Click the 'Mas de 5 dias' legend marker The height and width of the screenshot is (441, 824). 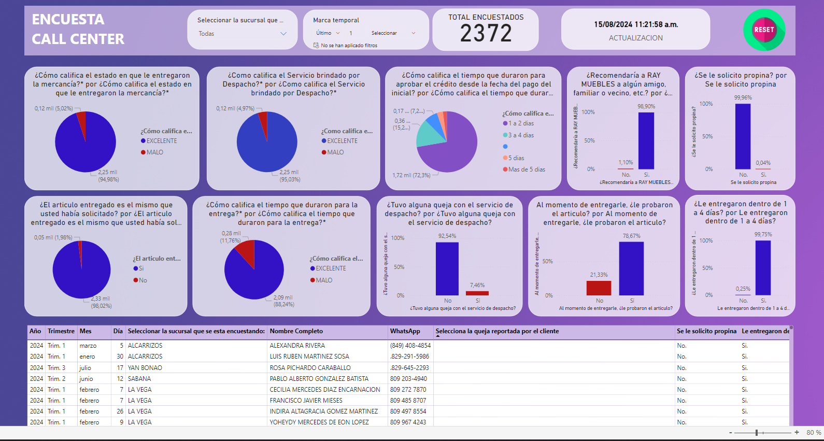[505, 169]
